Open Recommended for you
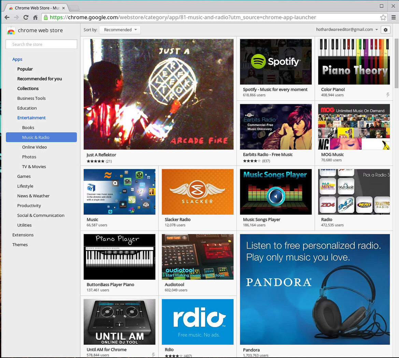Image resolution: width=399 pixels, height=358 pixels. click(x=40, y=79)
